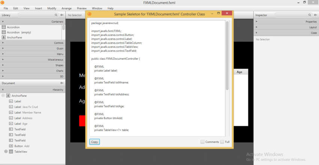319x165 pixels.
Task: Open the Document panel gear menu
Action: click(62, 83)
